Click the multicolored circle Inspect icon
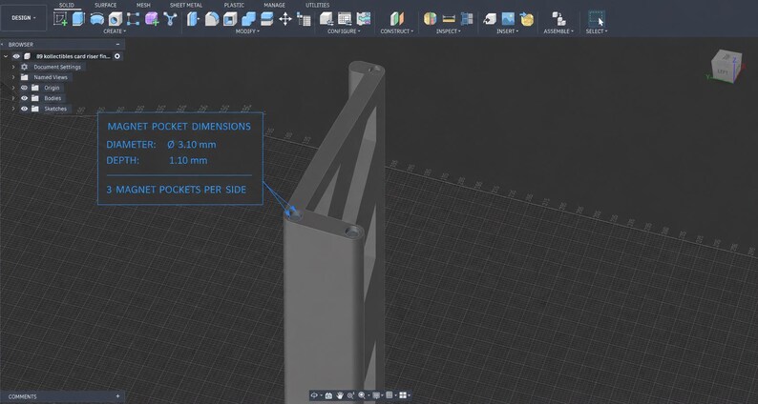The width and height of the screenshot is (758, 404). (x=430, y=19)
